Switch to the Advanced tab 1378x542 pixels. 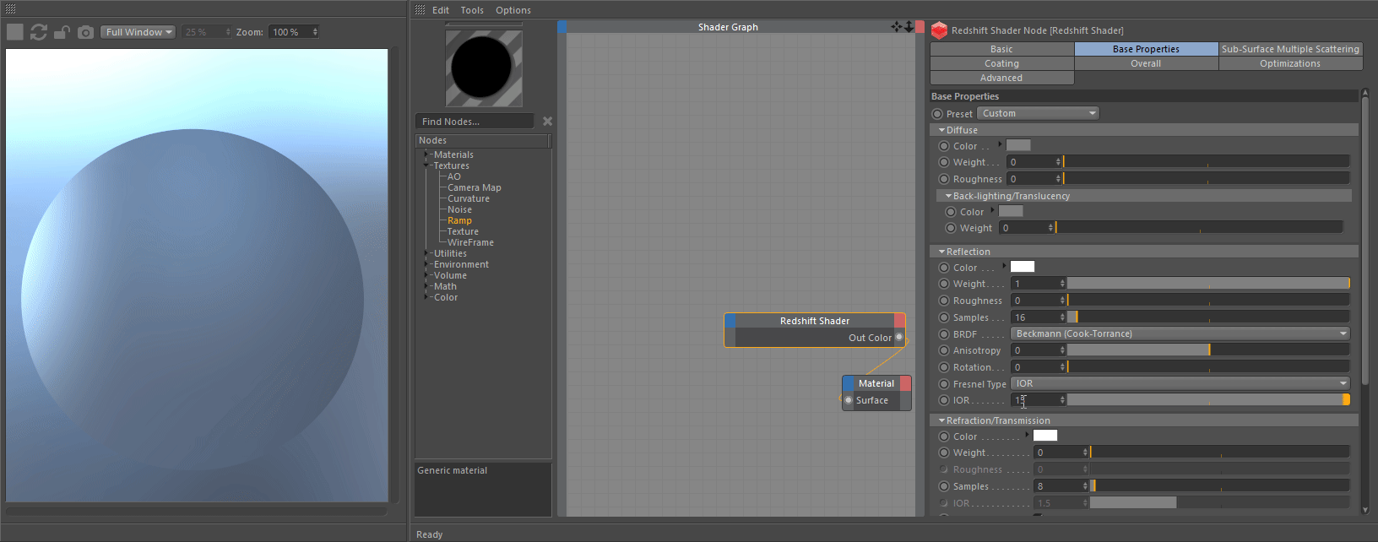(1001, 78)
